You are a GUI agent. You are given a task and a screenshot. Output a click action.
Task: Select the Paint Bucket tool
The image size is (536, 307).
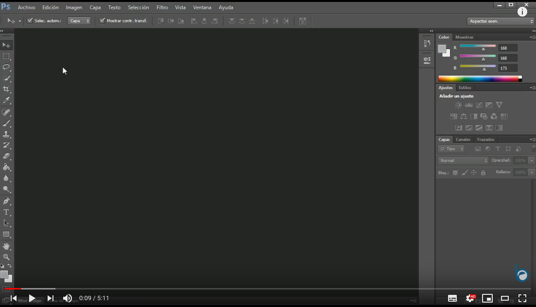6,167
